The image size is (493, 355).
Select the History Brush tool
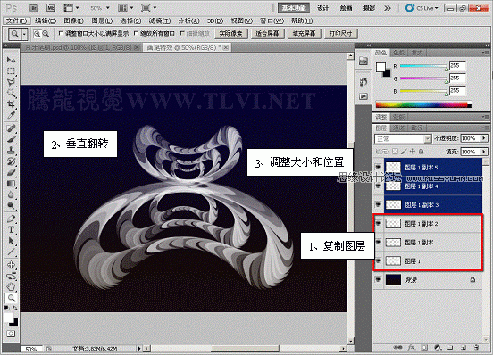pos(11,161)
